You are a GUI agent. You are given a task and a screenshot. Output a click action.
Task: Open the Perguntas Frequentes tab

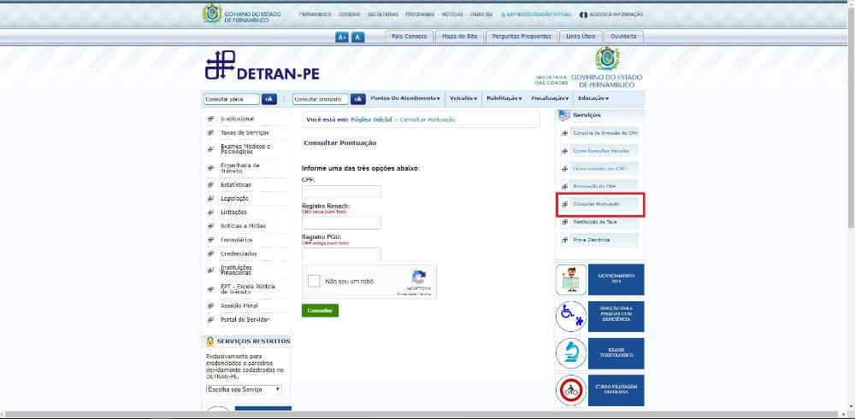click(x=522, y=37)
